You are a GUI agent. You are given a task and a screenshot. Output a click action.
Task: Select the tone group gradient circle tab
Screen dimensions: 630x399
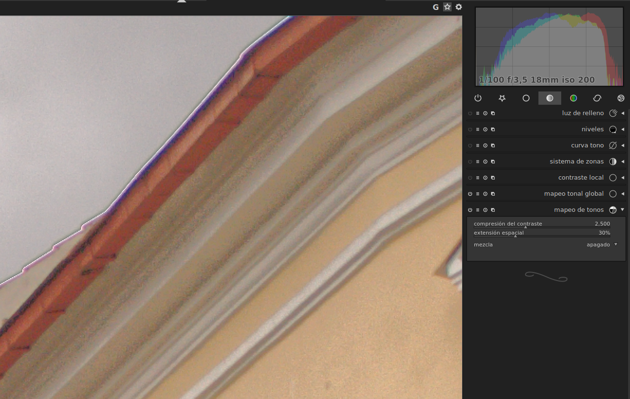coord(549,98)
